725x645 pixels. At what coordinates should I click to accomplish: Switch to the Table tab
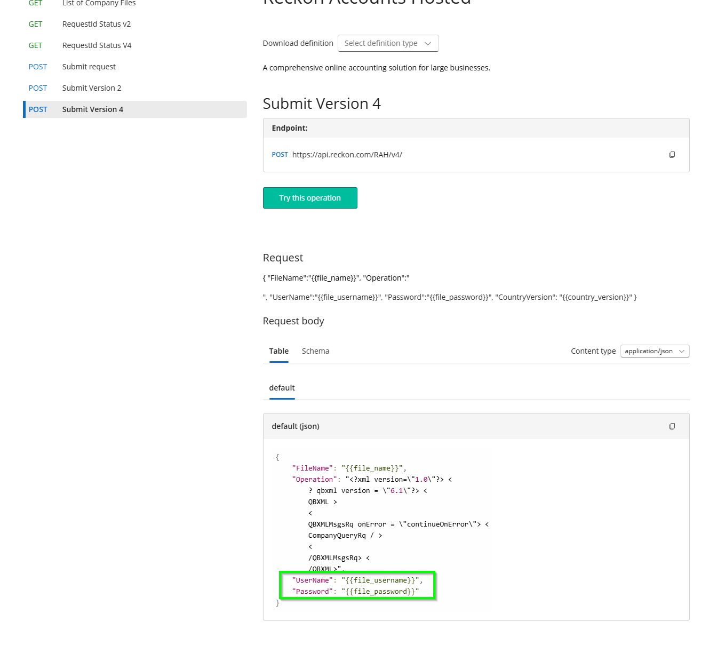(278, 351)
